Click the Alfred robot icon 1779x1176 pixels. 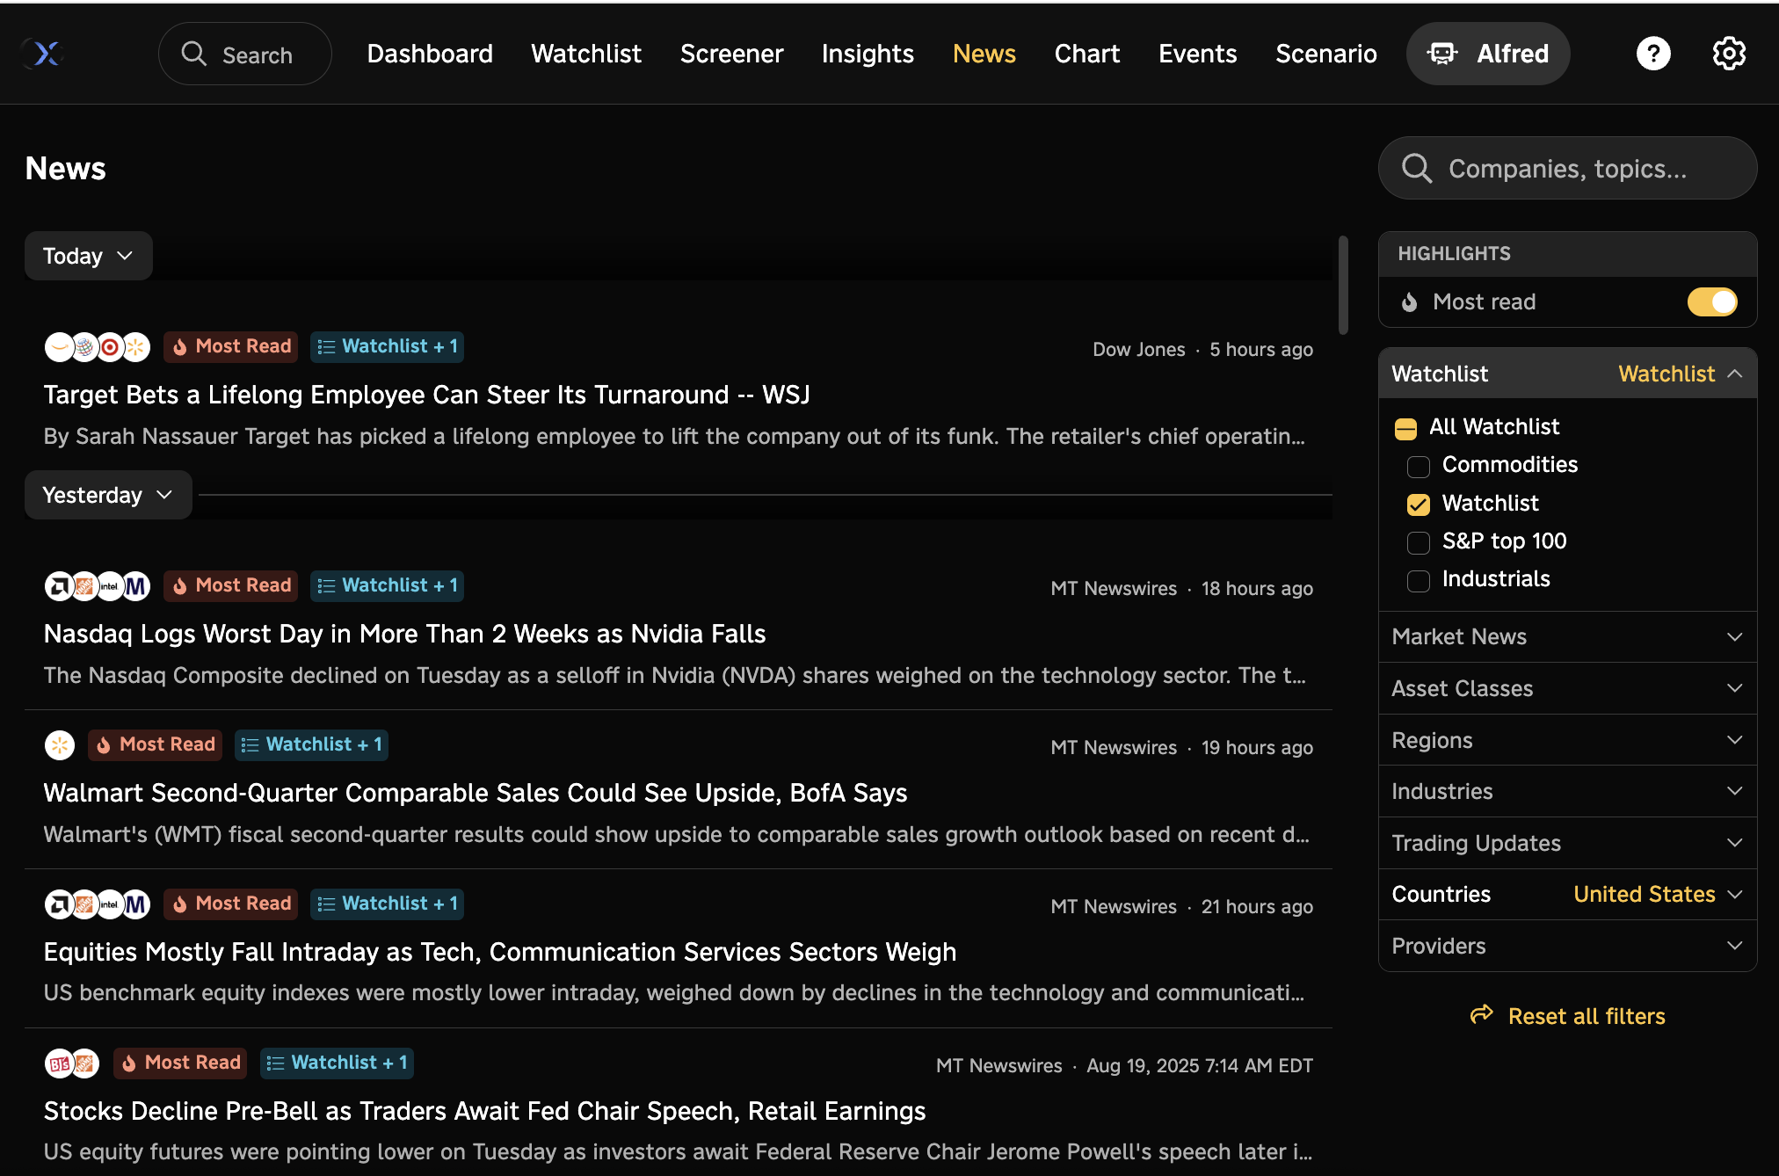point(1441,54)
